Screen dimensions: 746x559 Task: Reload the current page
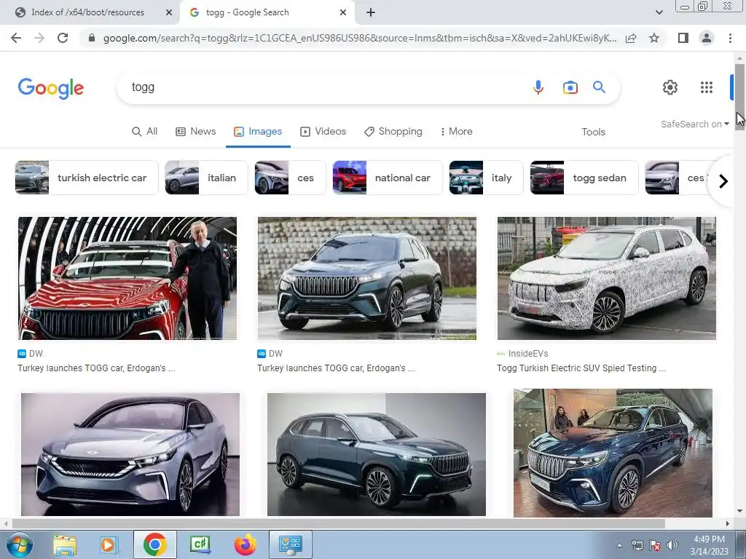pos(63,38)
